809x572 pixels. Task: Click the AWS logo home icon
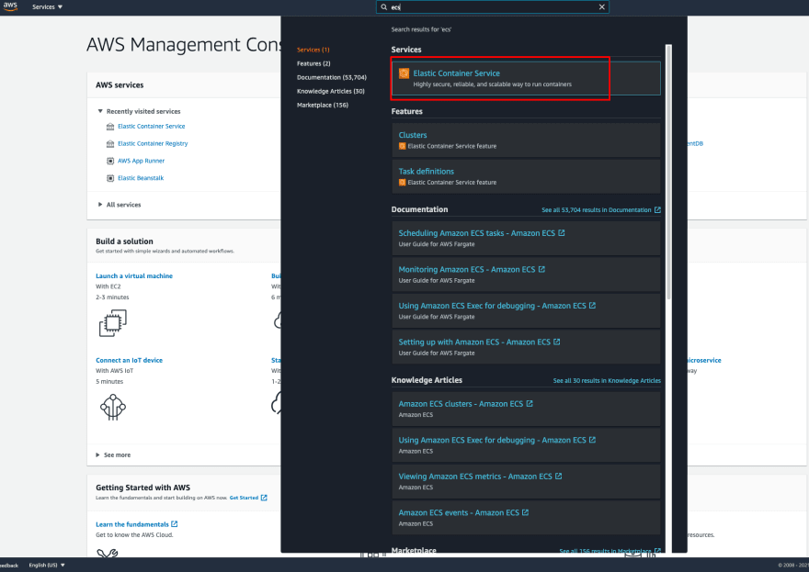coord(10,6)
